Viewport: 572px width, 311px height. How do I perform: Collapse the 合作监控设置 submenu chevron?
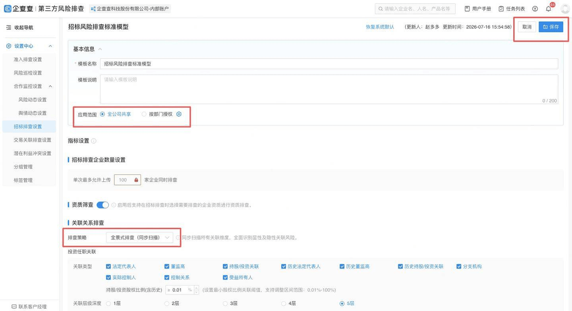(x=50, y=86)
